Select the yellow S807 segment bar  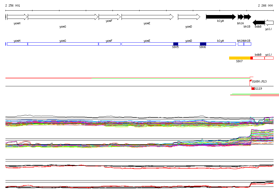tap(240, 58)
